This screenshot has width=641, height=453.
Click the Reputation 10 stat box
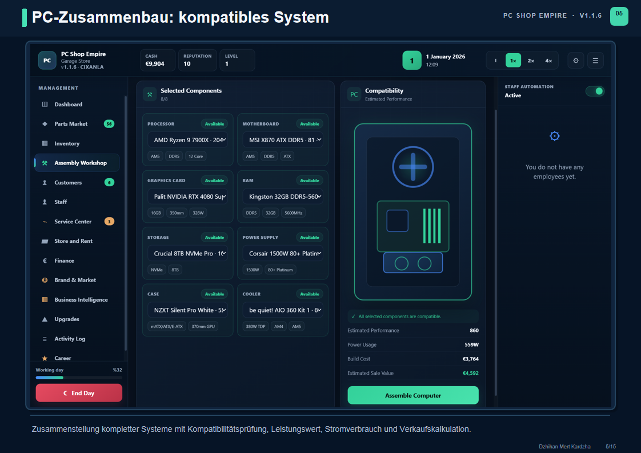[x=198, y=60]
